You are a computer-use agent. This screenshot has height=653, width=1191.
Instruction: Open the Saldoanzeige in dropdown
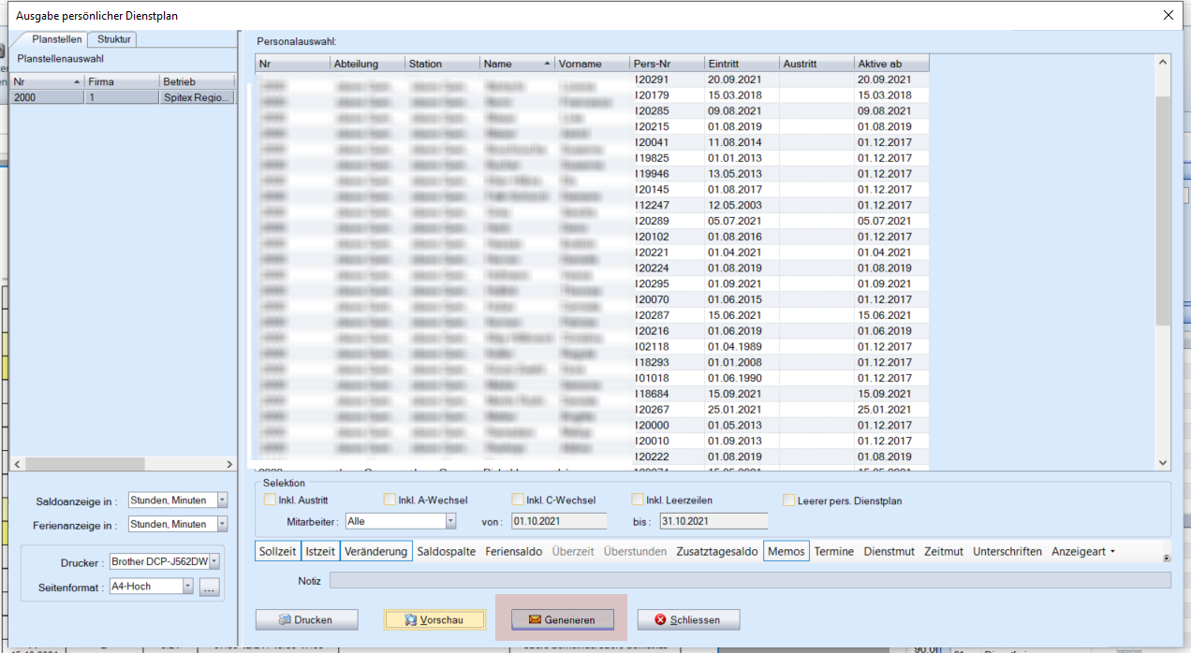(222, 501)
